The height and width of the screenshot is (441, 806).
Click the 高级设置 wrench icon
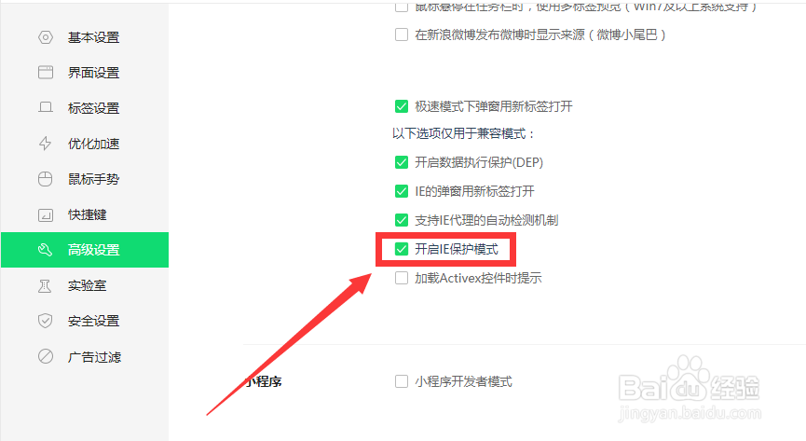[46, 250]
